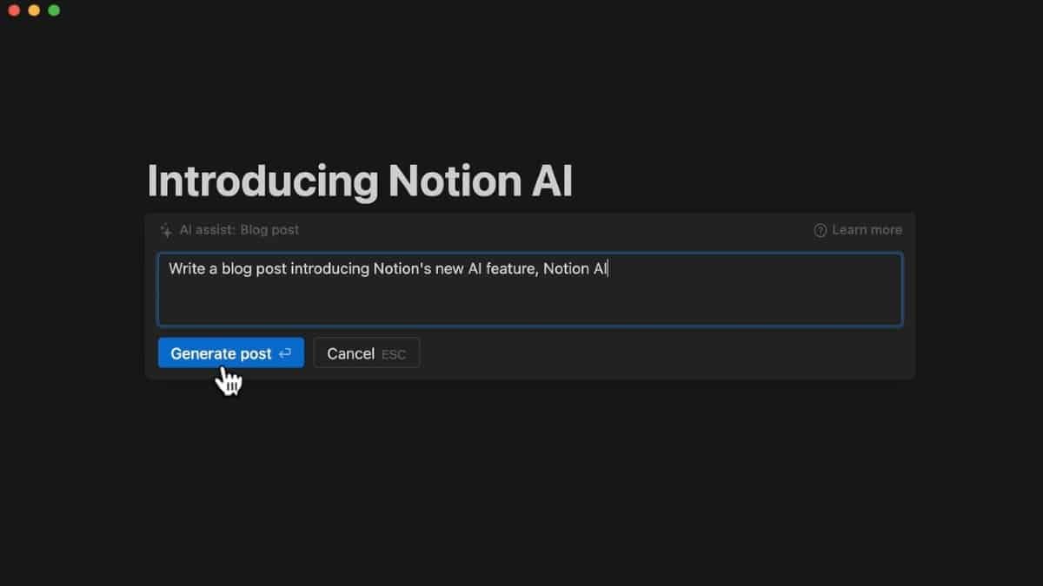Click the question mark help icon
1043x586 pixels.
(x=820, y=230)
